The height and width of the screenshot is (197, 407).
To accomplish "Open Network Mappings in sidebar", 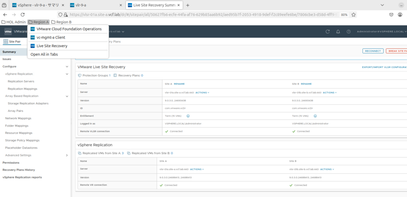I will click(x=18, y=118).
